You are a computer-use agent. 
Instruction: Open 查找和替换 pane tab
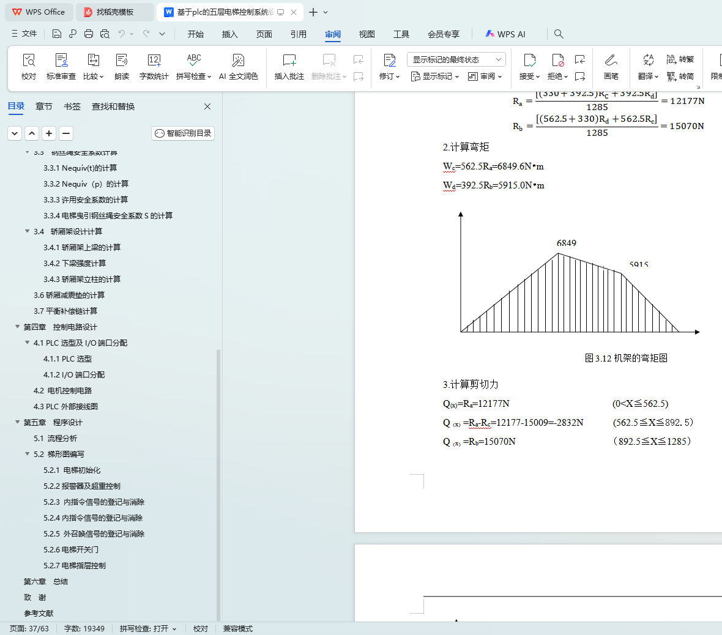point(113,106)
